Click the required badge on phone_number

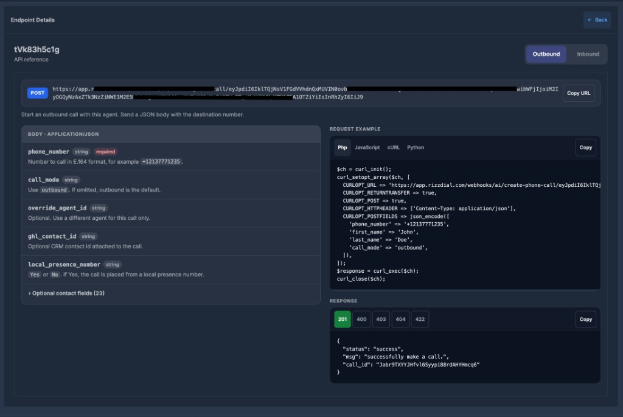click(105, 152)
